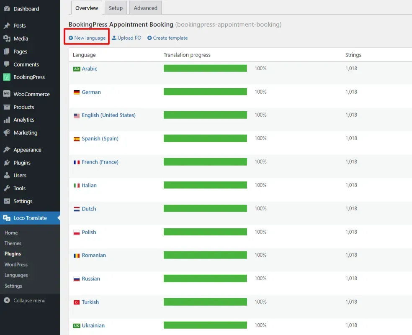Click the Plugins plug icon
This screenshot has height=335, width=412.
click(x=7, y=163)
